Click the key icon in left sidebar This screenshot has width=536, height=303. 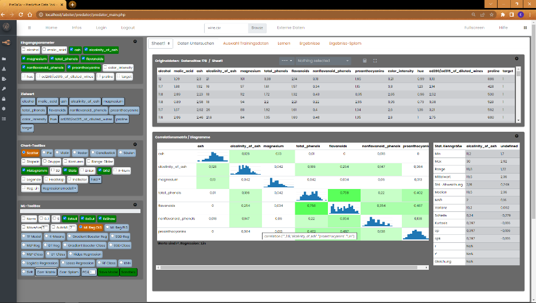(5, 89)
